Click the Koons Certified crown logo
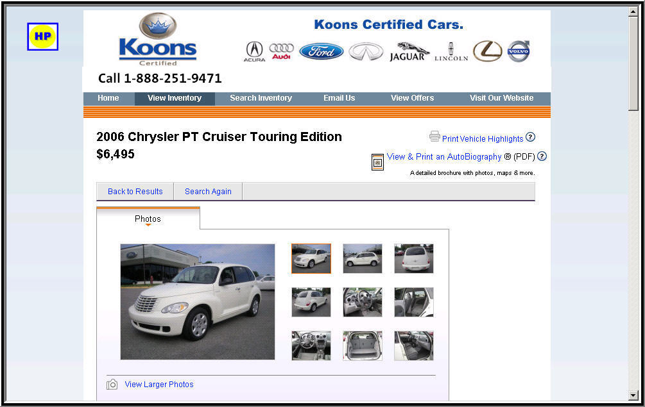The height and width of the screenshot is (407, 645). point(158,40)
